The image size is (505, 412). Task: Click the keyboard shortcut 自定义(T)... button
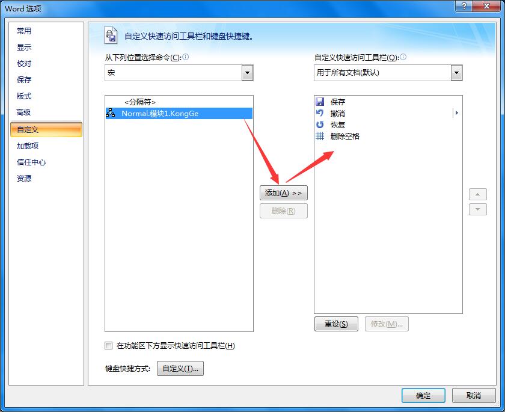pos(180,368)
